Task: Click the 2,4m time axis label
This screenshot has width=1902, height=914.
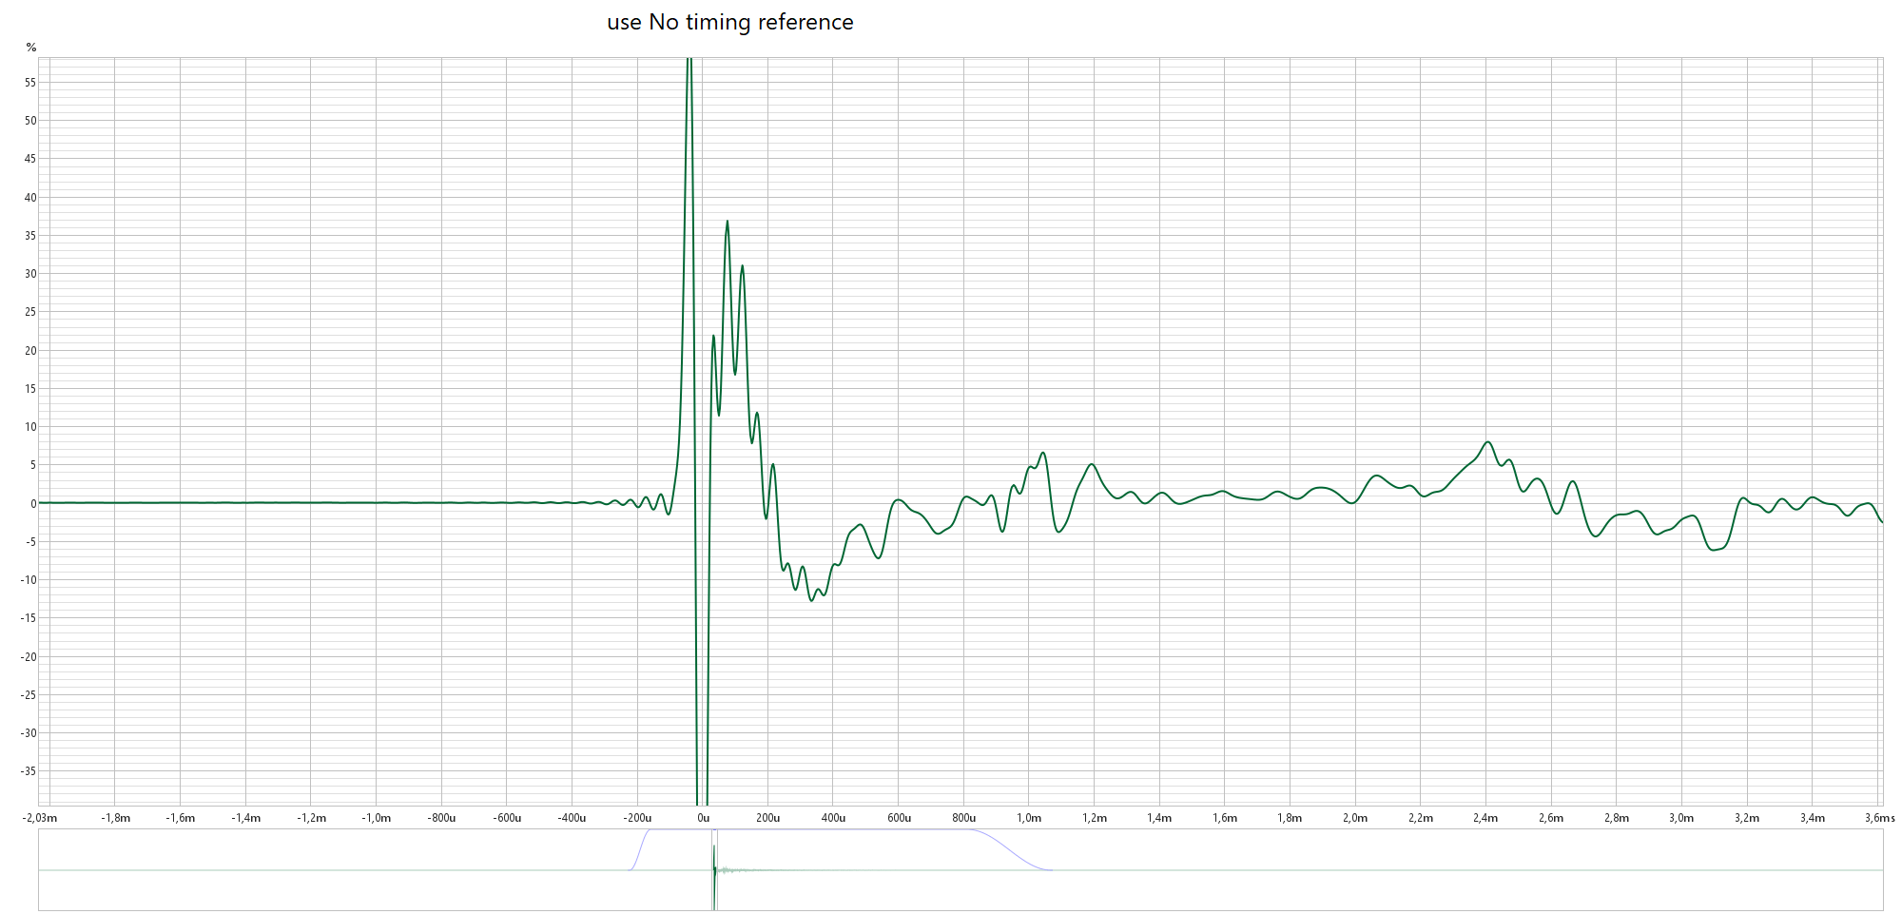Action: click(1485, 818)
